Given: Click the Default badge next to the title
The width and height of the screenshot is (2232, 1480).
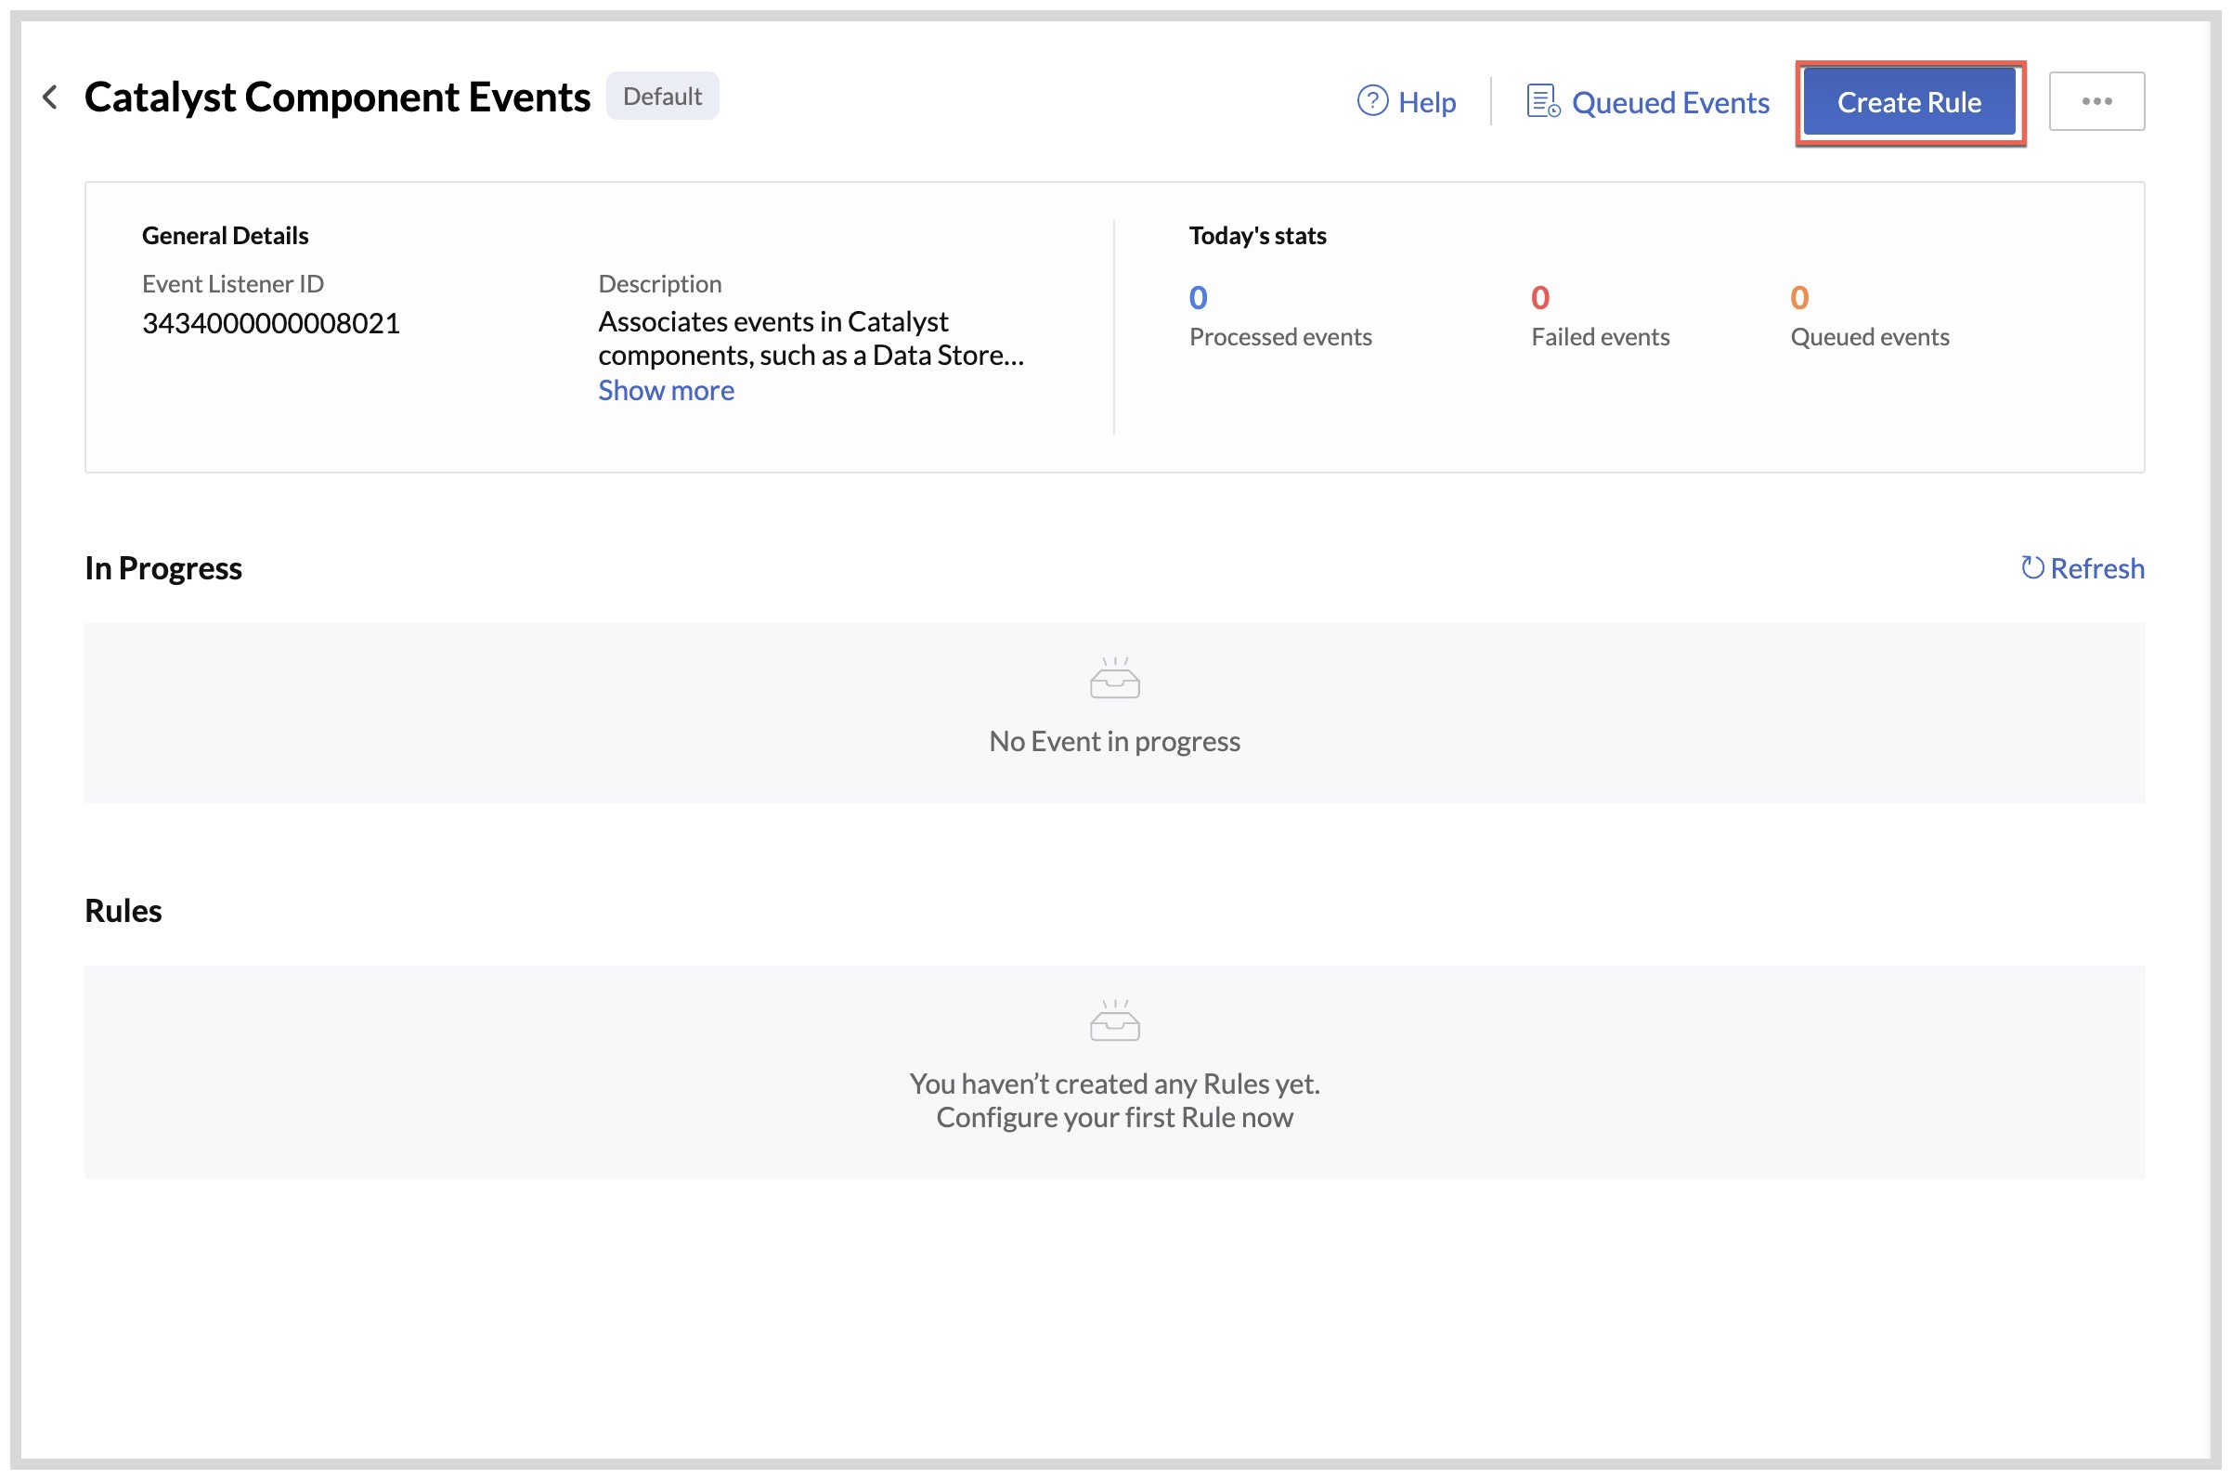Looking at the screenshot, I should click(663, 95).
